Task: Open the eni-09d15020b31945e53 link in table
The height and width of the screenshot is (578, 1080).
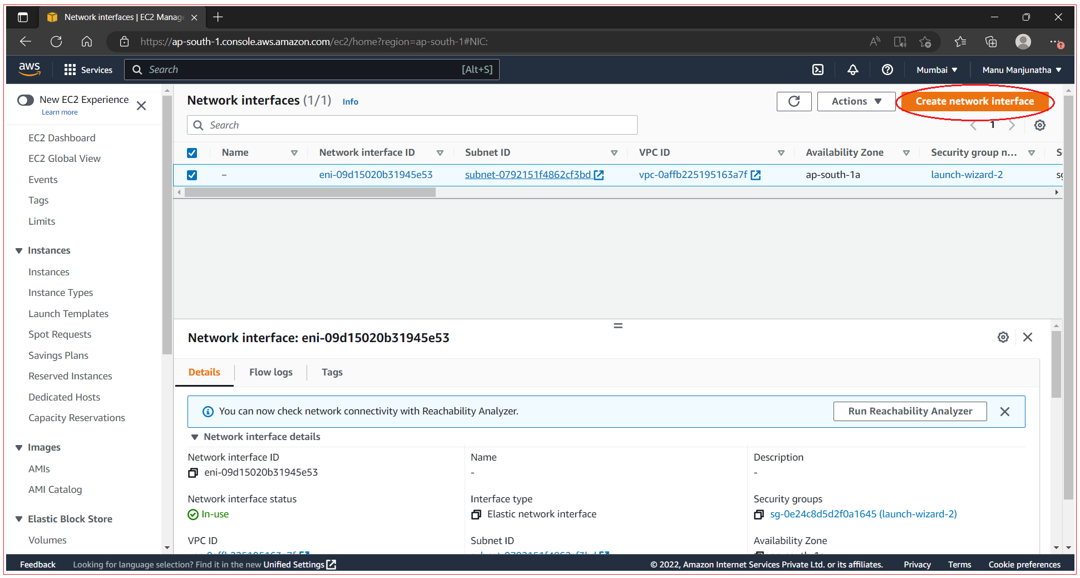Action: pyautogui.click(x=376, y=175)
